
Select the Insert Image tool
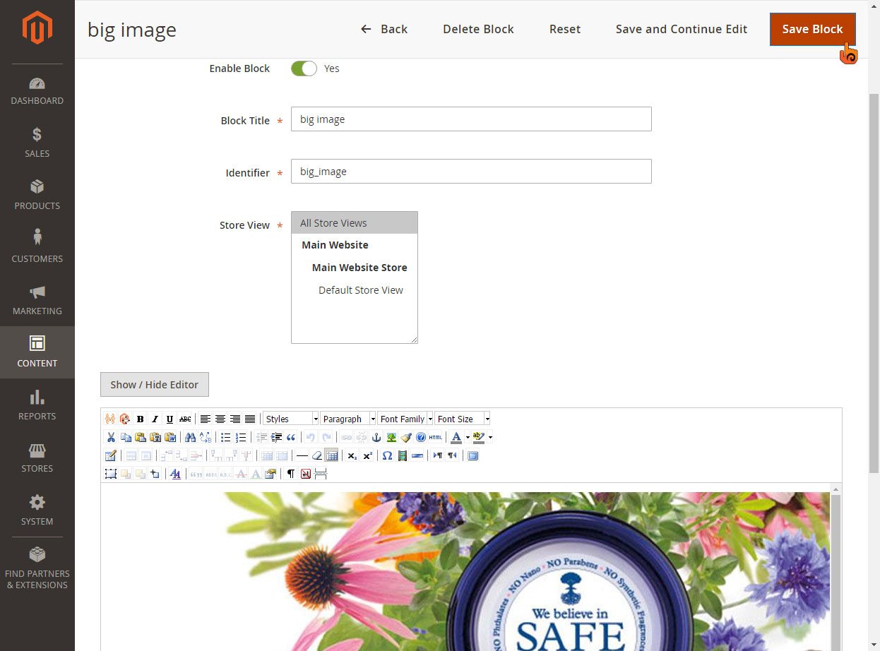[392, 436]
